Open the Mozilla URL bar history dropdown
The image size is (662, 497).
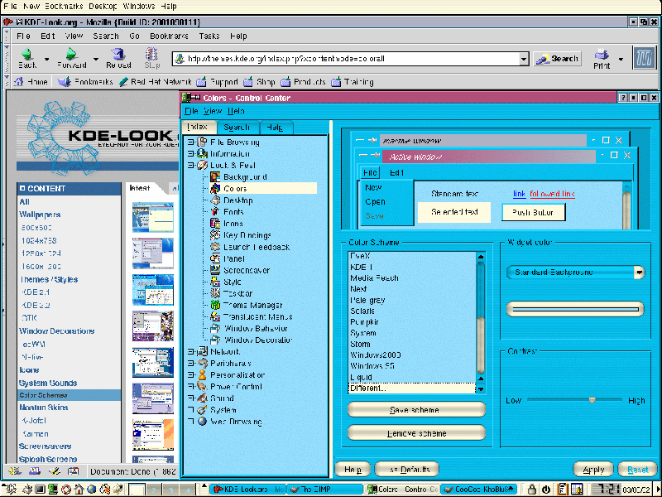523,59
